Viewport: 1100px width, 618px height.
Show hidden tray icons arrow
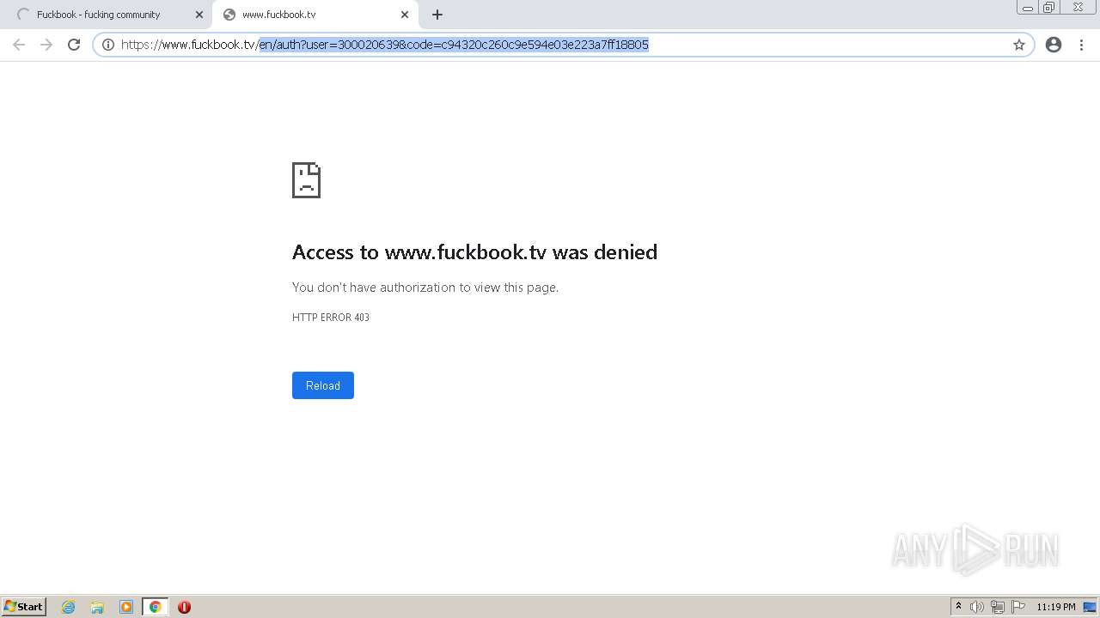pyautogui.click(x=958, y=607)
